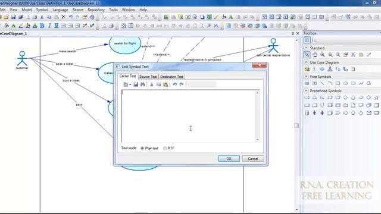Screen dimensions: 381x214
Task: Switch to the Source Text tab
Action: (148, 77)
